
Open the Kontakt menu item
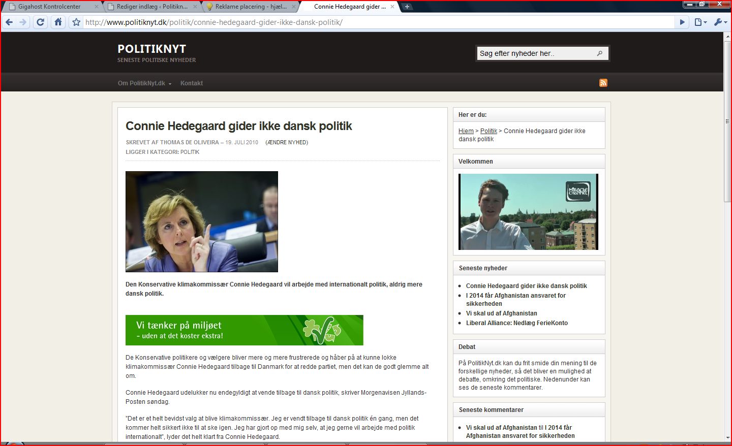click(x=192, y=83)
